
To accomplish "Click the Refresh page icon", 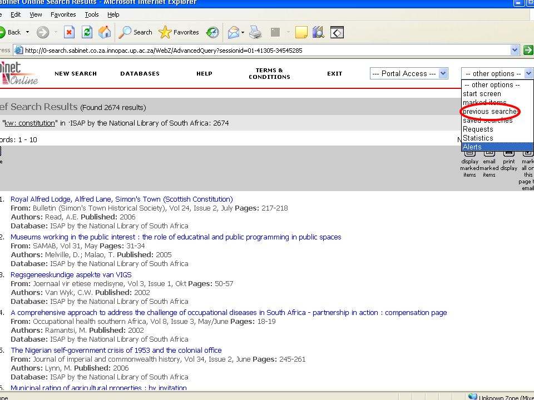I will [87, 32].
